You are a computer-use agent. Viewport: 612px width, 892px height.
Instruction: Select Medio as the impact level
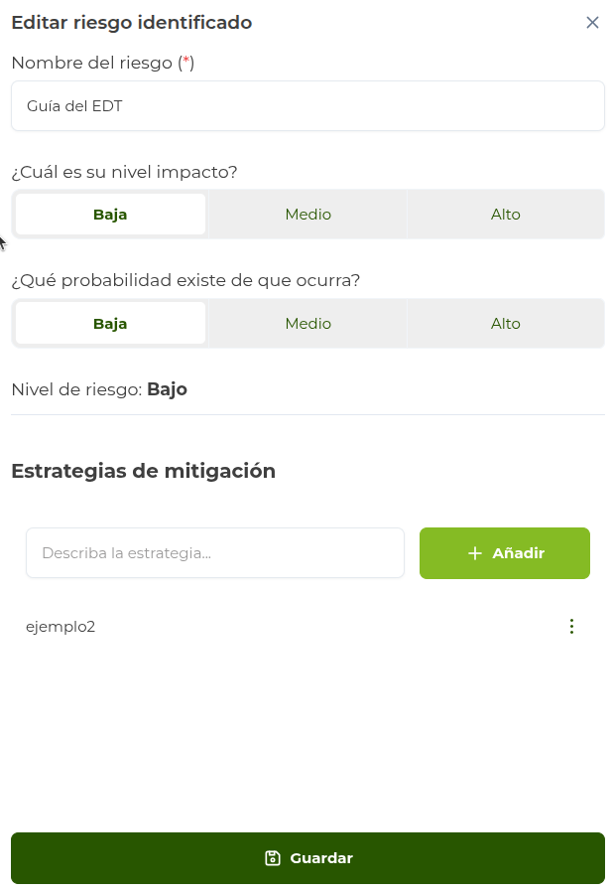[x=307, y=214]
